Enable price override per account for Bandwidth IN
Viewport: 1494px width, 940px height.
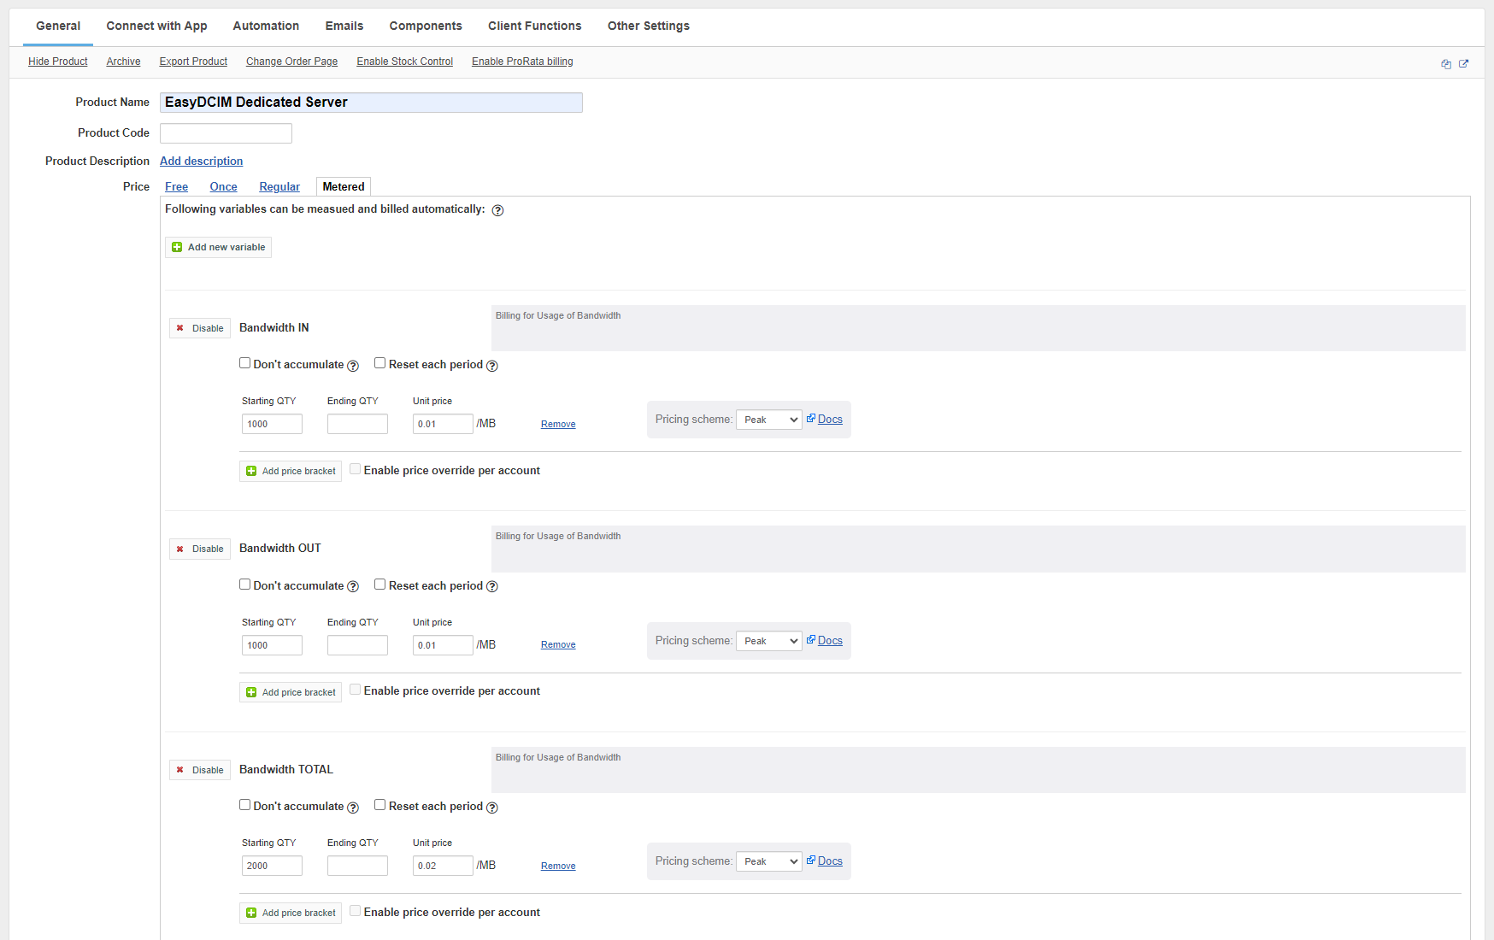[356, 469]
